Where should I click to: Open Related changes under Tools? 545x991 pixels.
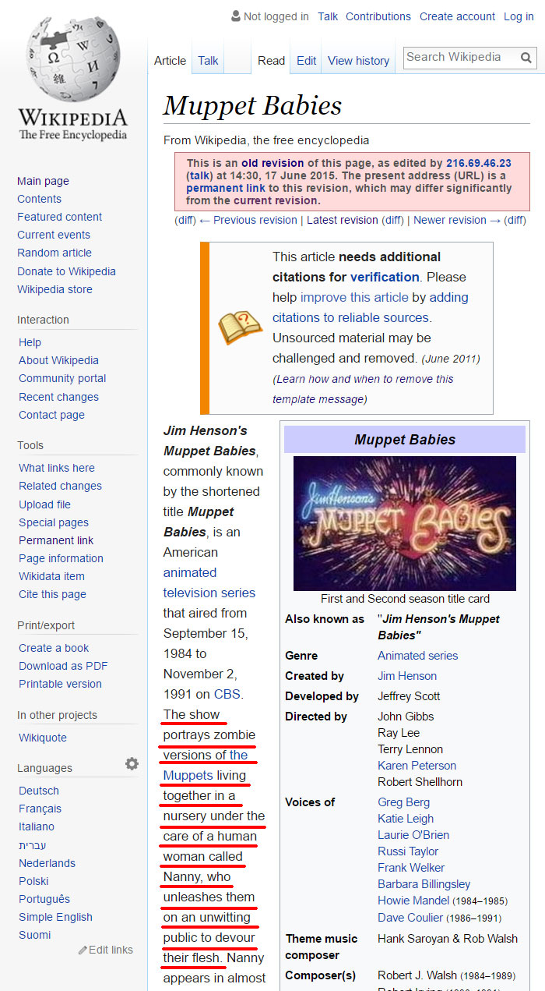(x=60, y=486)
